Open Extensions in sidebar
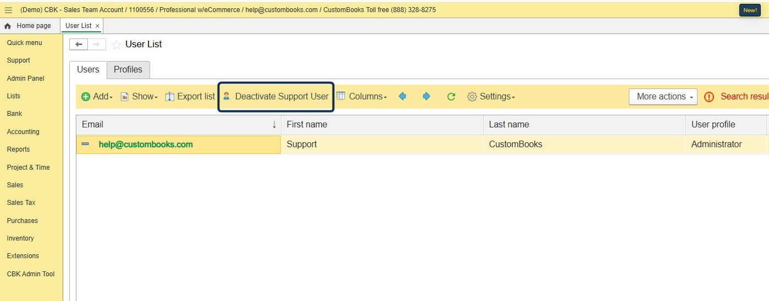 tap(23, 256)
